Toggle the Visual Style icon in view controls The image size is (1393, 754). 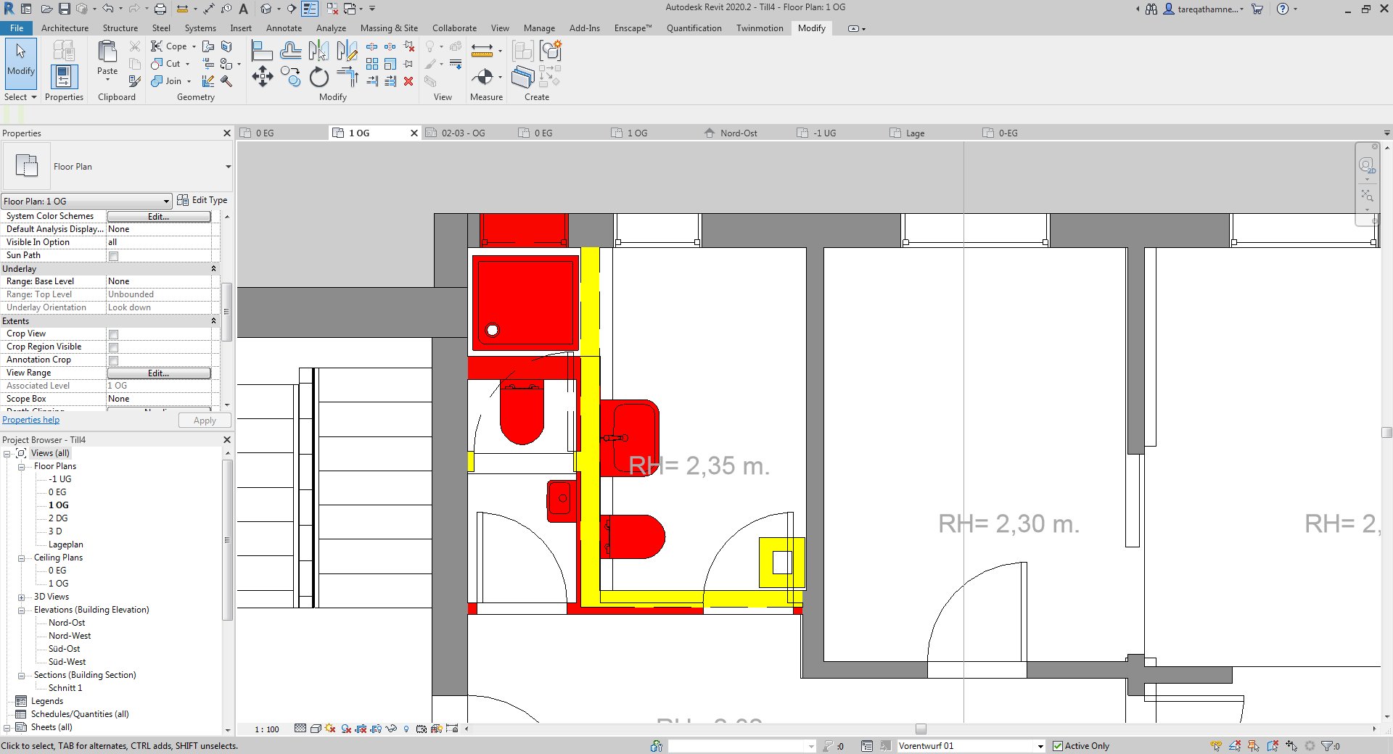(316, 729)
